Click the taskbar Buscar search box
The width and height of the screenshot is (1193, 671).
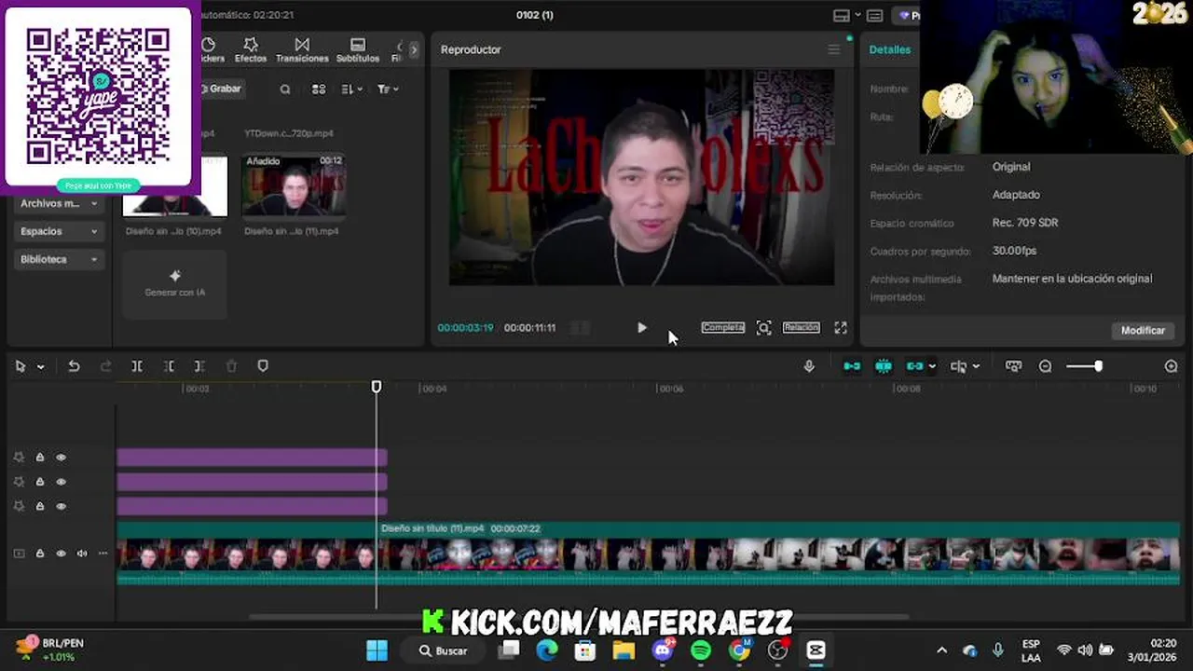[x=444, y=650]
